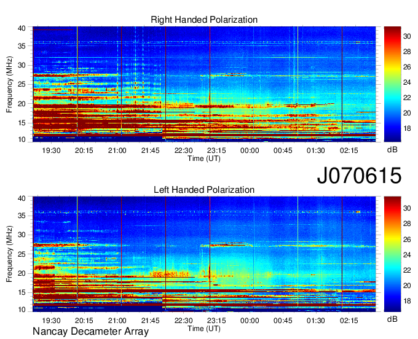
Task: Click the 30 MHz tick of Right Handed plot
Action: point(22,65)
